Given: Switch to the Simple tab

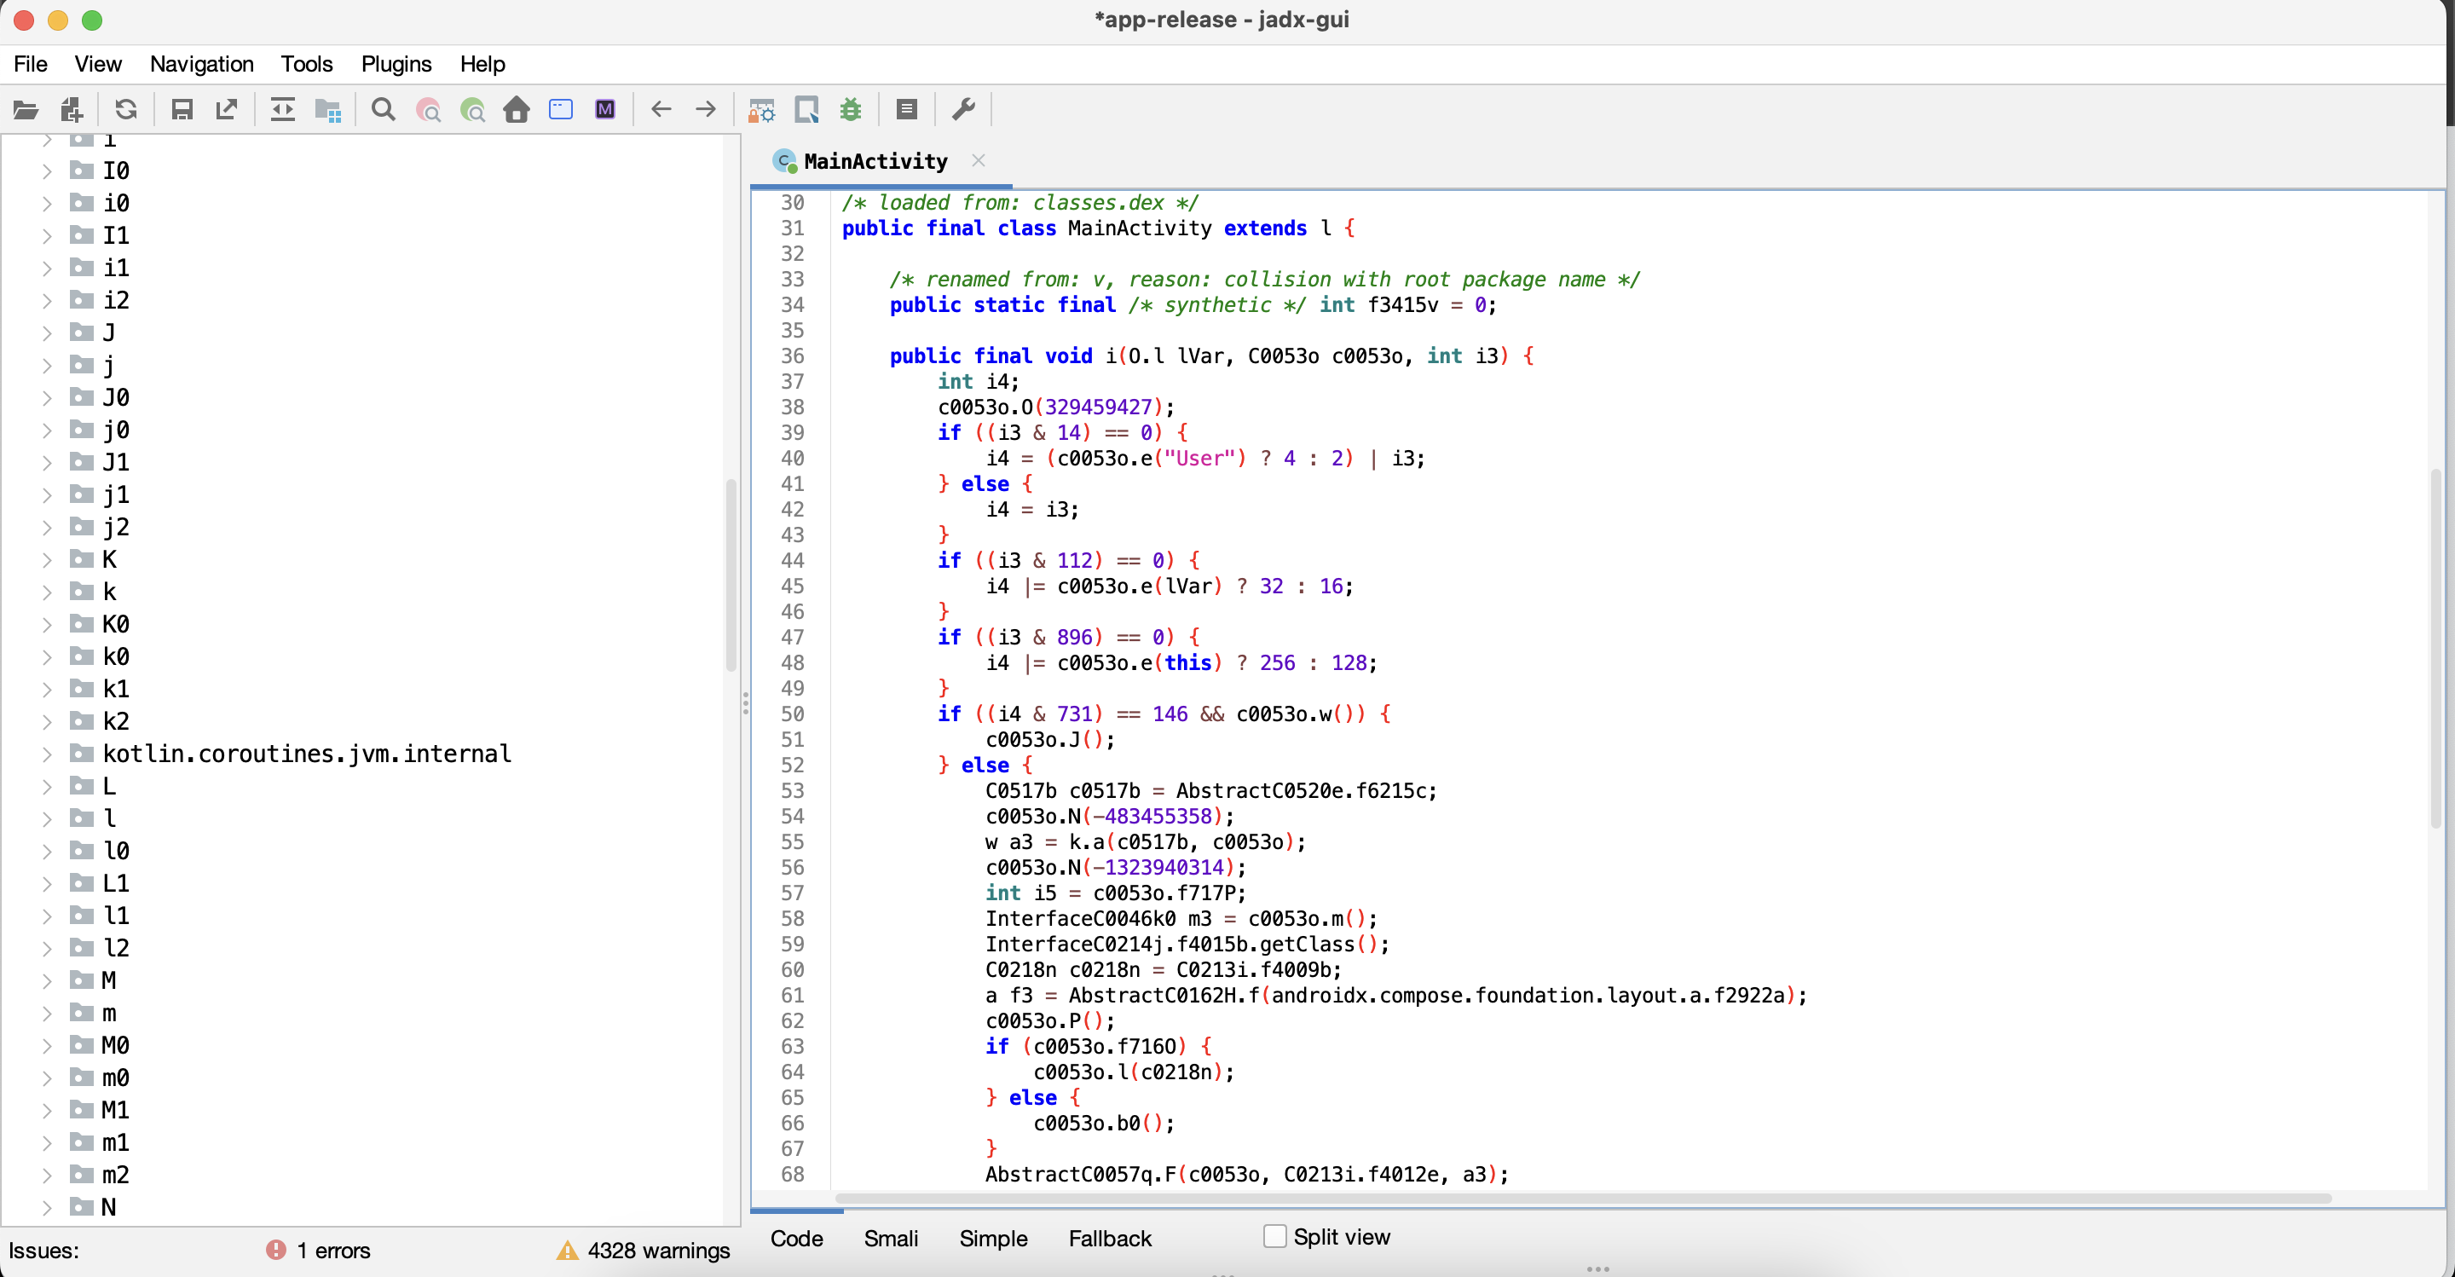Looking at the screenshot, I should tap(993, 1238).
